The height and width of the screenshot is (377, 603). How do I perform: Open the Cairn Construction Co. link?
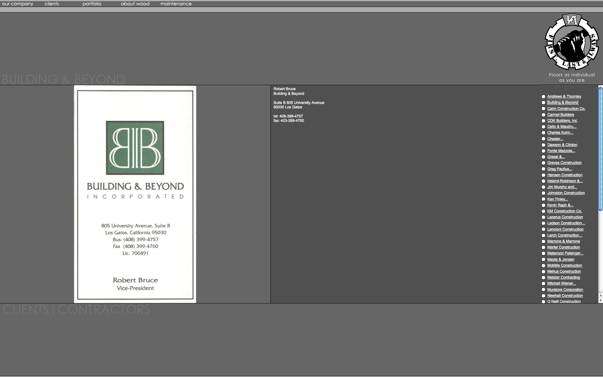point(566,109)
